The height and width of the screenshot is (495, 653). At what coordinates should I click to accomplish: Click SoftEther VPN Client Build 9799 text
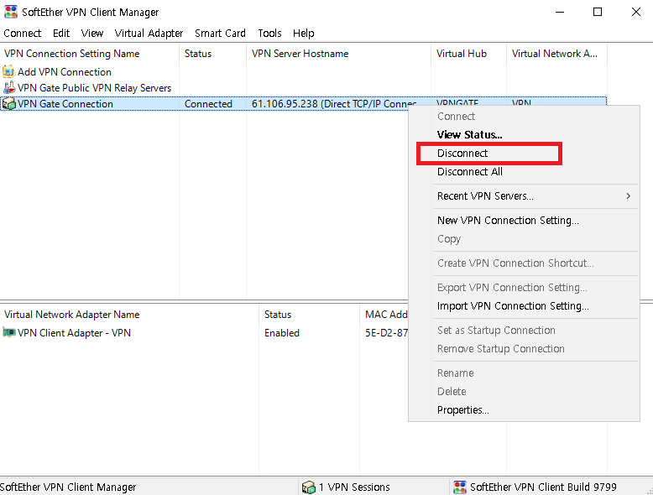click(x=543, y=487)
